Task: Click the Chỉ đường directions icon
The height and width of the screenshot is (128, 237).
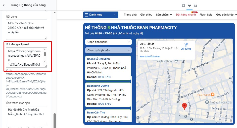Action: click(x=186, y=45)
